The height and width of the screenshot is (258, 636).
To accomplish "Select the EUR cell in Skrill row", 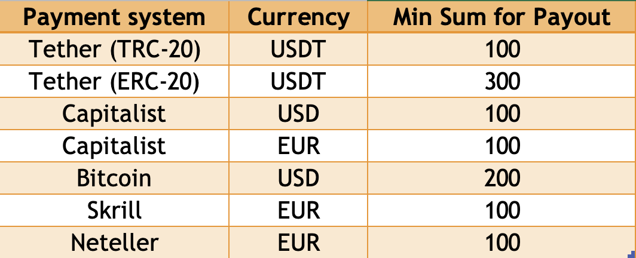I will click(x=298, y=211).
